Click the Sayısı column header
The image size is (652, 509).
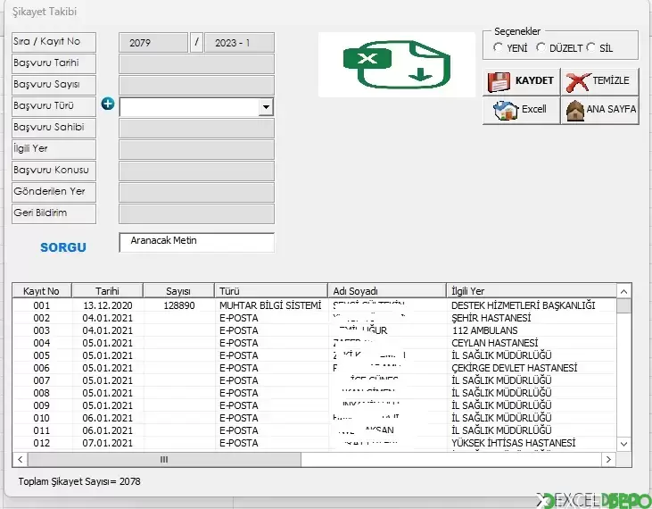tap(178, 290)
